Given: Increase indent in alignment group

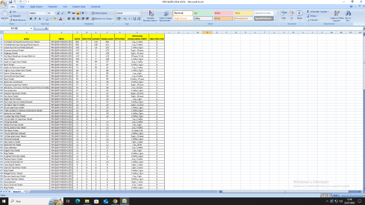Looking at the screenshot, I should tap(87, 19).
